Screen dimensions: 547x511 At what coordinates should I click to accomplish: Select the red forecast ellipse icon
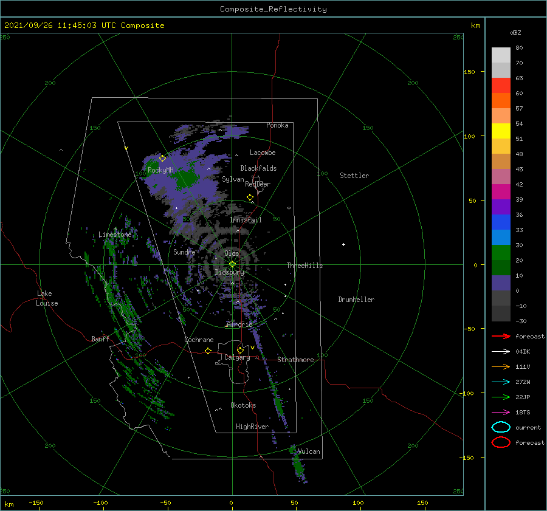coord(501,442)
